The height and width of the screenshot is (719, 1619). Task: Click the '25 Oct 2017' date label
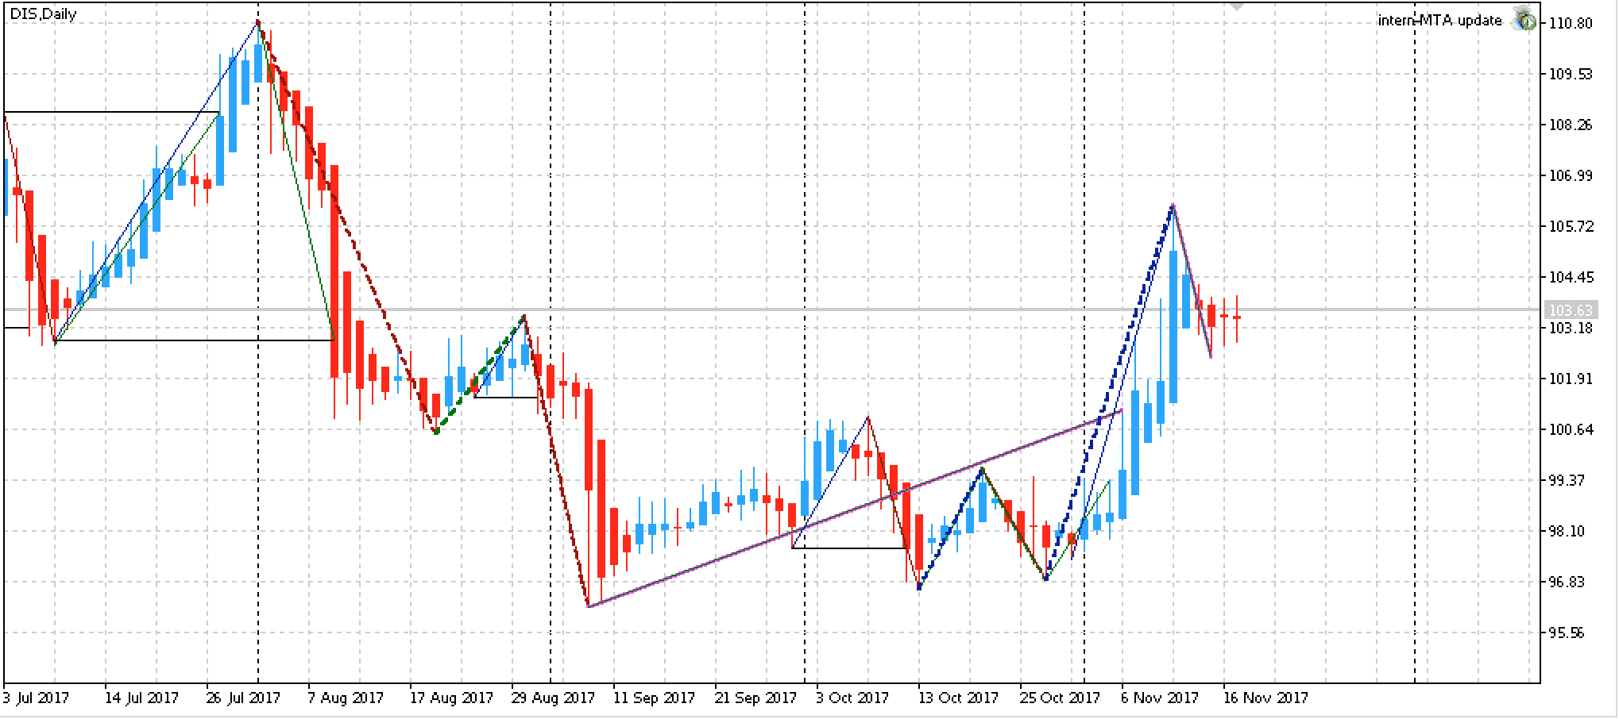point(1061,698)
